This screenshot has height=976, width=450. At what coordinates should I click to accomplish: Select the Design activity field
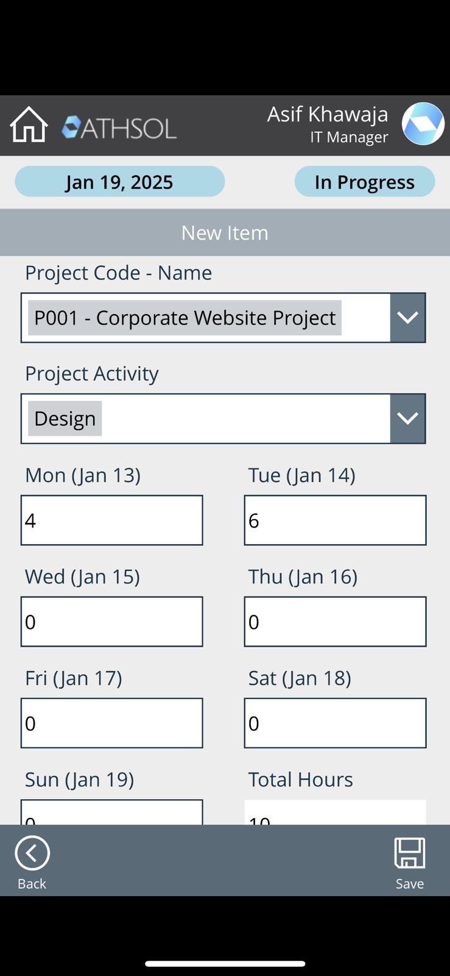(x=205, y=418)
